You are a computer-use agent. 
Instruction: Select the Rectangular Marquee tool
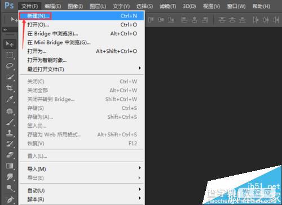pyautogui.click(x=10, y=55)
